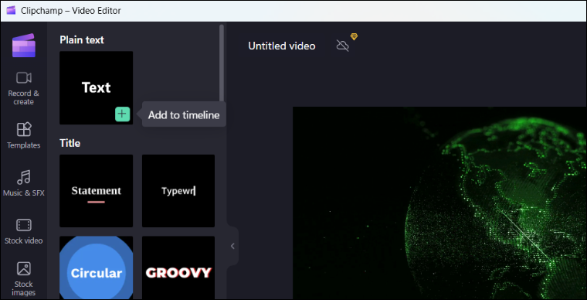
Task: Choose the GROOVY title style
Action: tap(178, 268)
